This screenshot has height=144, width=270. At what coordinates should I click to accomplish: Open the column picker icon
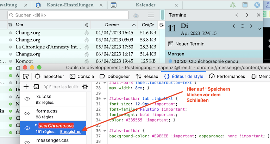tap(161, 25)
